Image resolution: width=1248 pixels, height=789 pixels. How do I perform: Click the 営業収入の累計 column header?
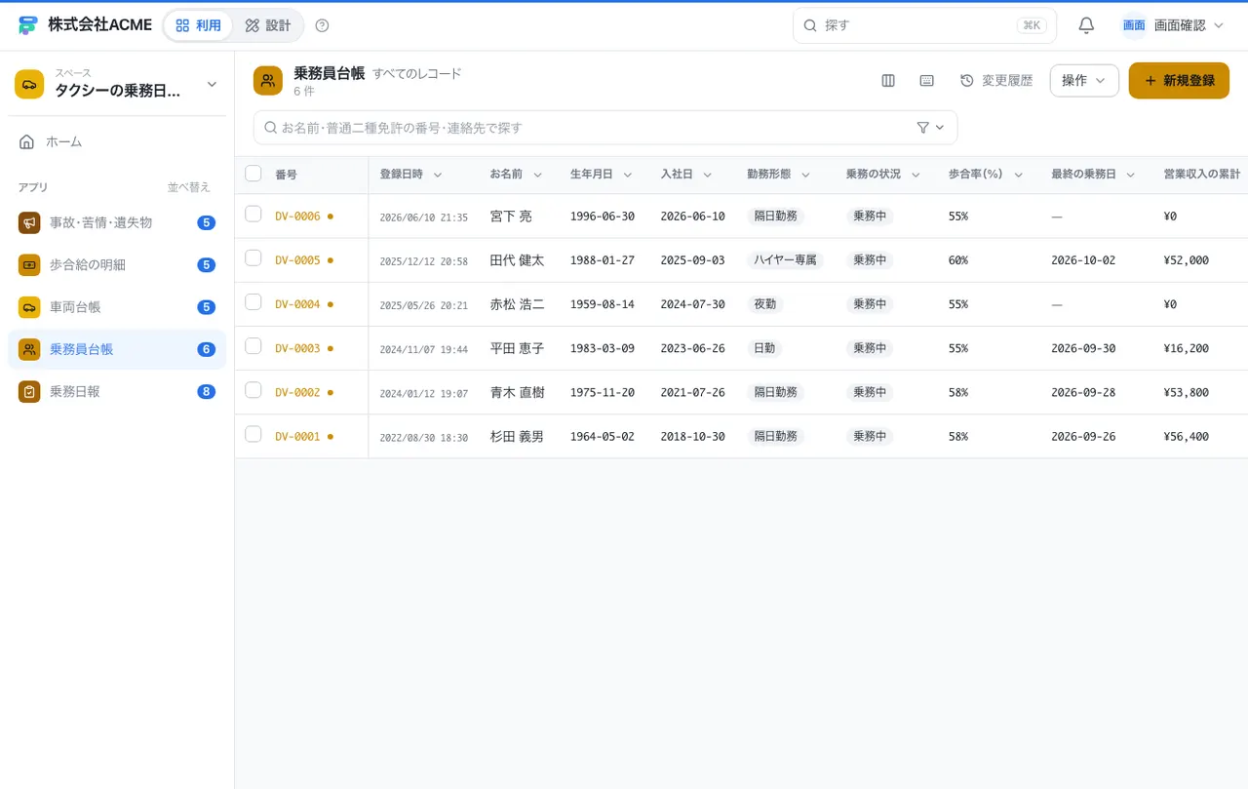(x=1202, y=175)
